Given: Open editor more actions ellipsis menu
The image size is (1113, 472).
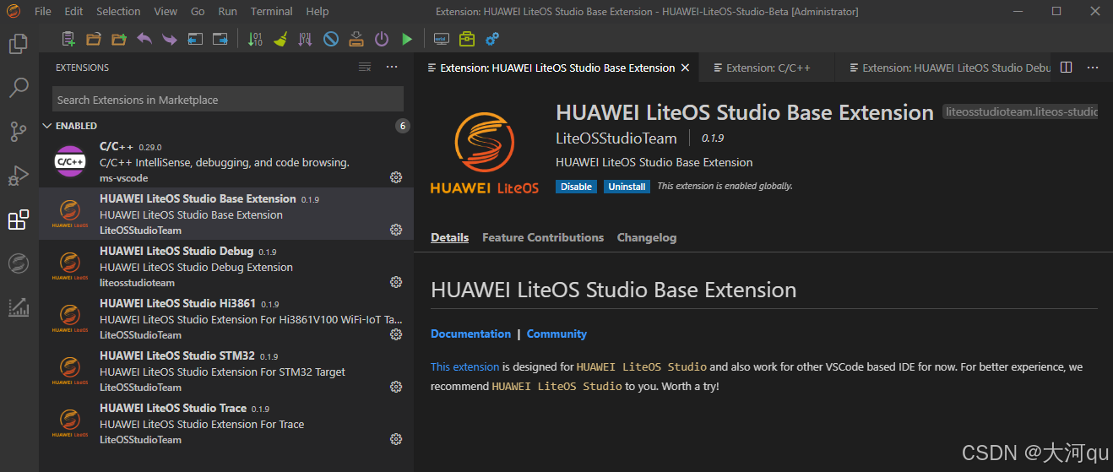Looking at the screenshot, I should [x=1093, y=68].
